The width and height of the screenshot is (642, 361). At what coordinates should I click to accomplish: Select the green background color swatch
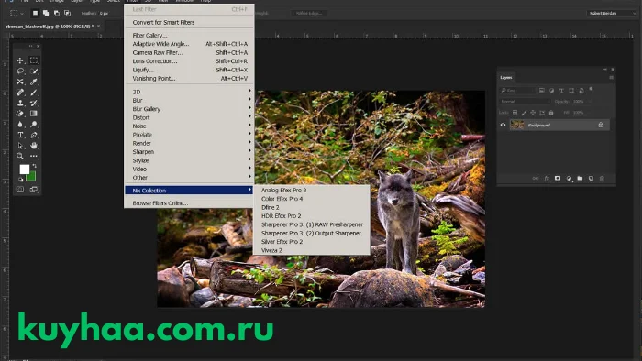32,177
